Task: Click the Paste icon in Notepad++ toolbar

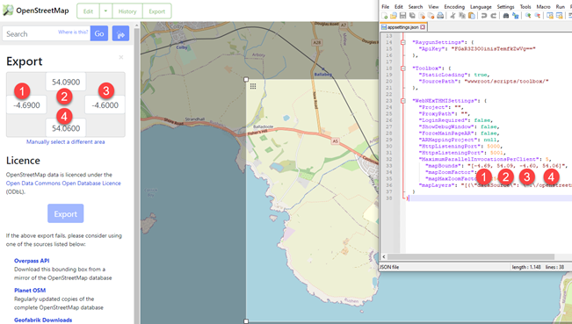Action: pos(471,16)
